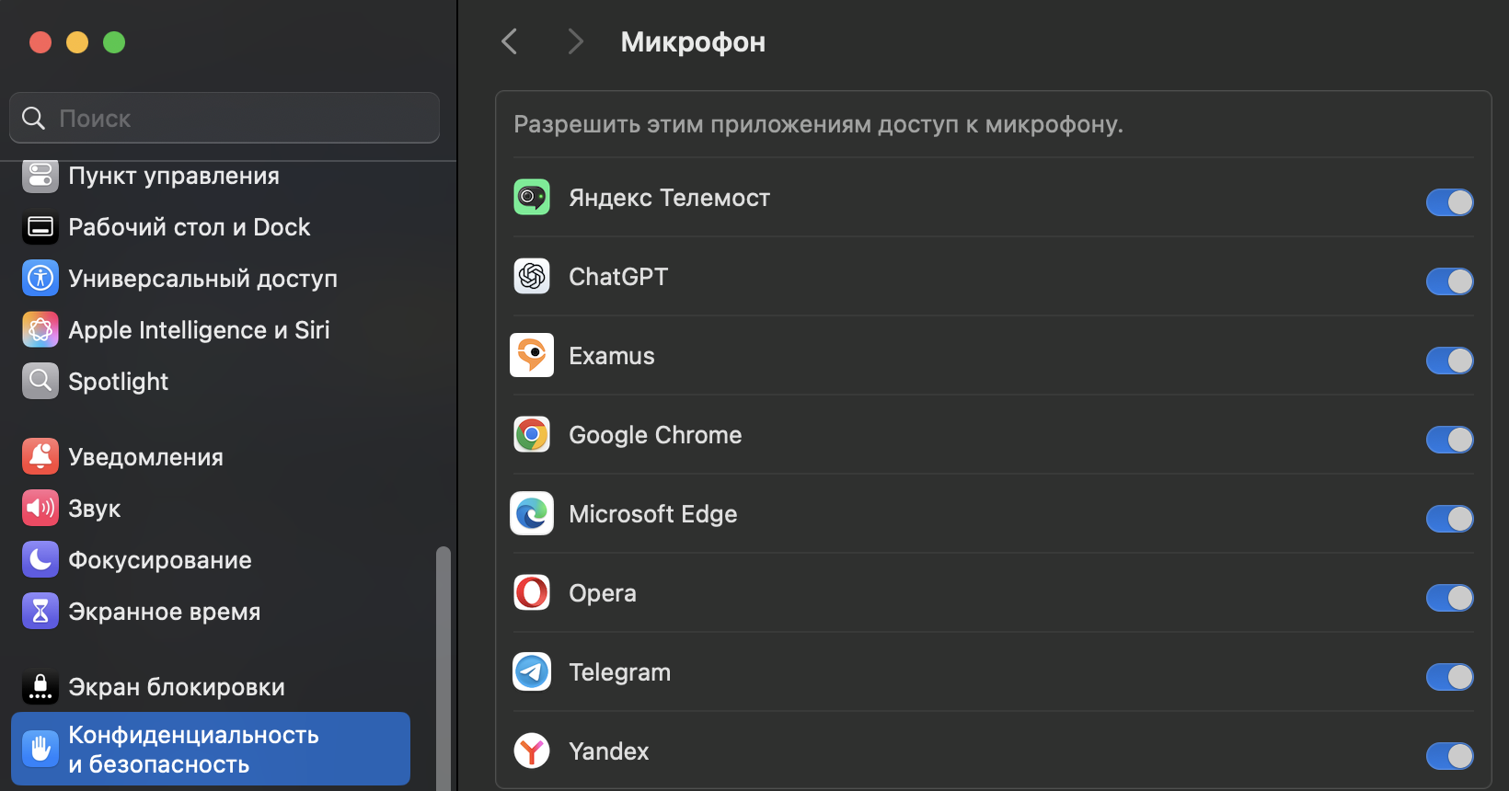1509x791 pixels.
Task: Toggle microphone access for Examus
Action: (x=1450, y=361)
